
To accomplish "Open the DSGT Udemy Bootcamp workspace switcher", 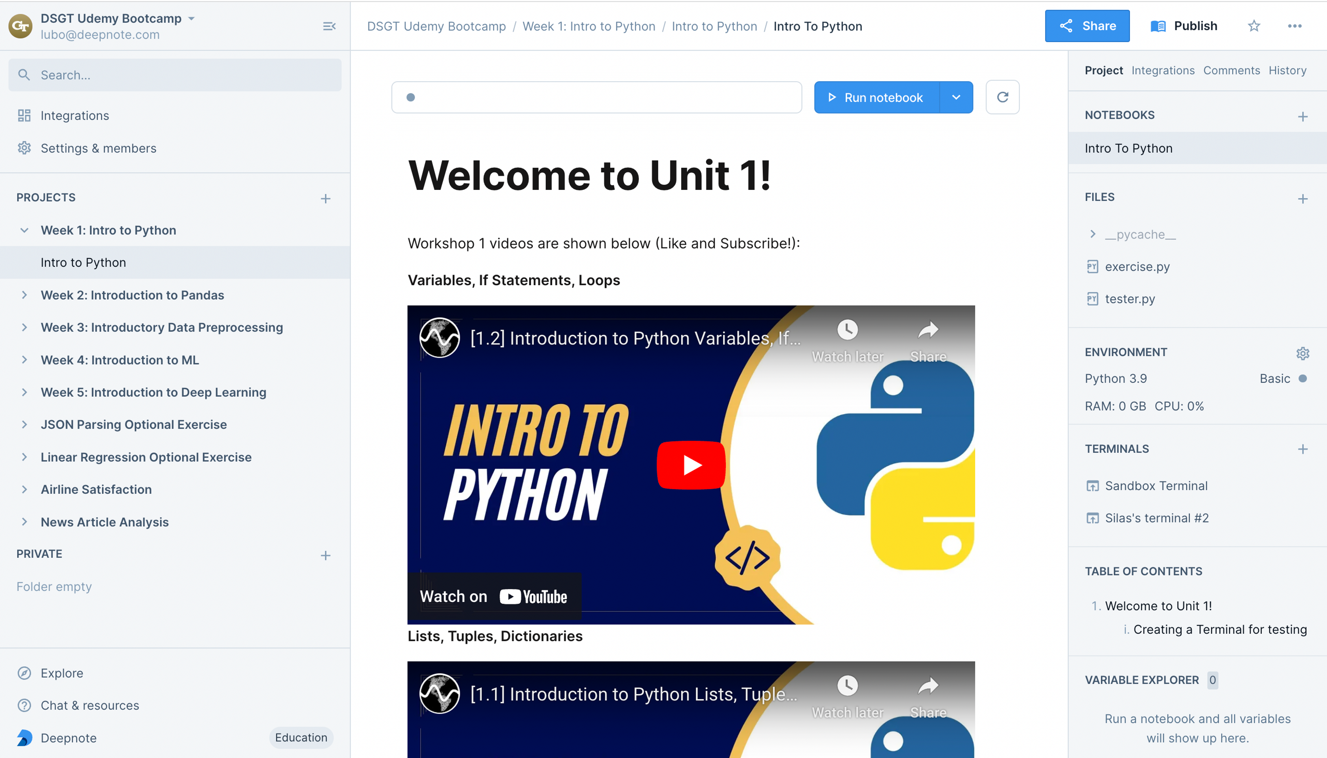I will [x=118, y=18].
